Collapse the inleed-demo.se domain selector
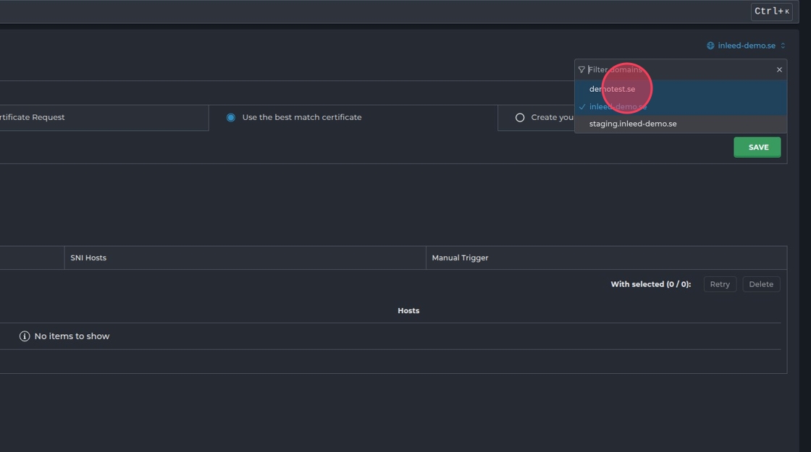 click(747, 46)
